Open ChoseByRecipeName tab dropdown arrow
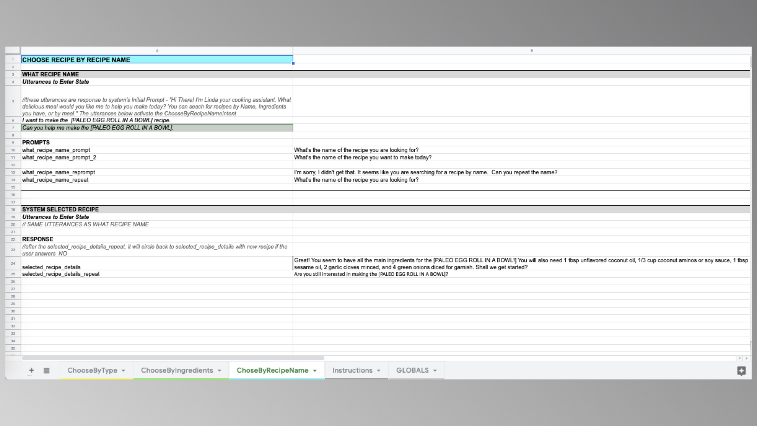 click(315, 371)
